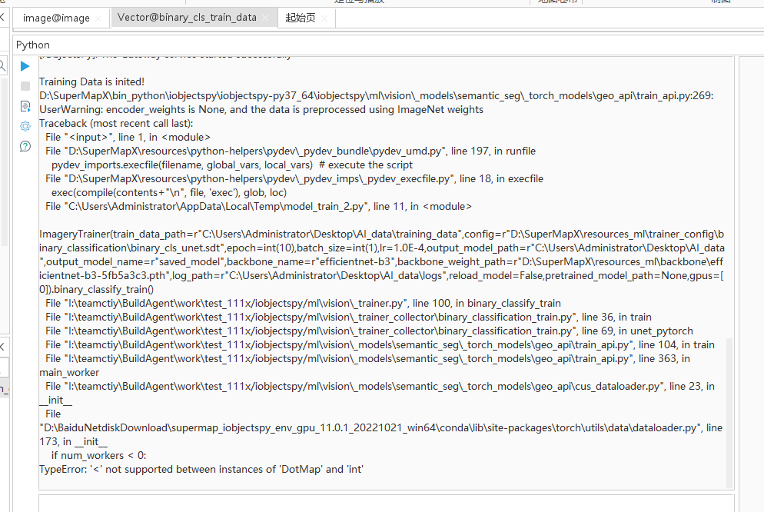Run the Python script with the play icon

[x=25, y=66]
